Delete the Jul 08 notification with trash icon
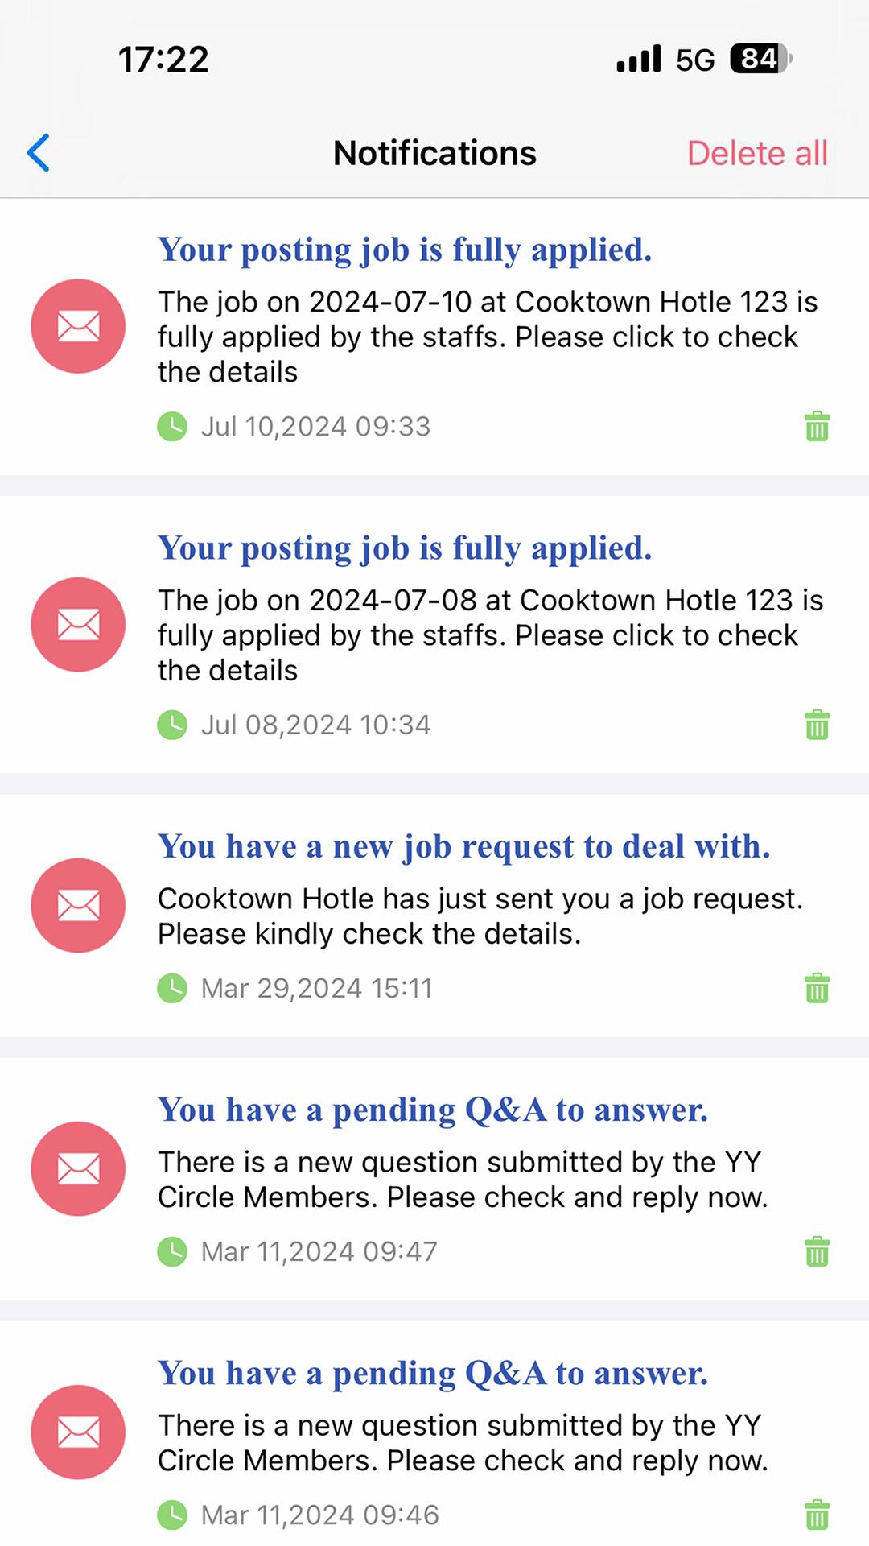 click(817, 725)
